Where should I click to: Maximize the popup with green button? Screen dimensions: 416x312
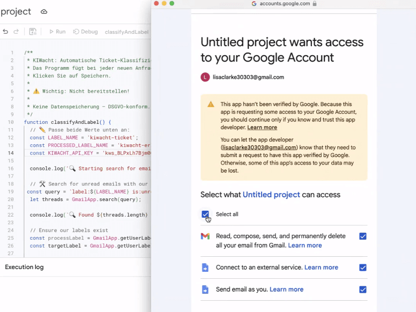click(x=172, y=3)
